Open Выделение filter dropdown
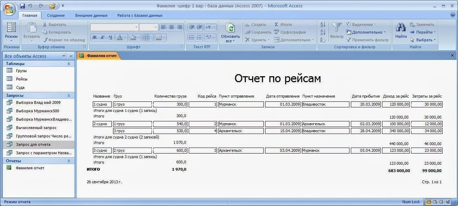The image size is (458, 206). coord(361,24)
